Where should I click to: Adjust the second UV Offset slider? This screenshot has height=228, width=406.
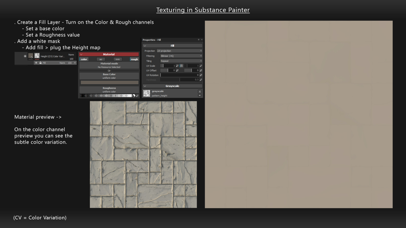(192, 70)
